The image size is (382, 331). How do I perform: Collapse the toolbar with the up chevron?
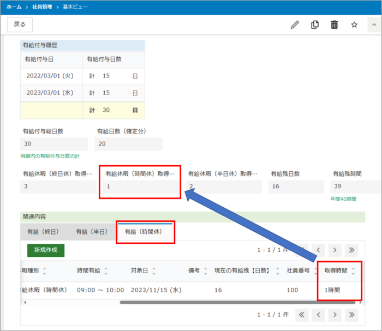pyautogui.click(x=374, y=25)
